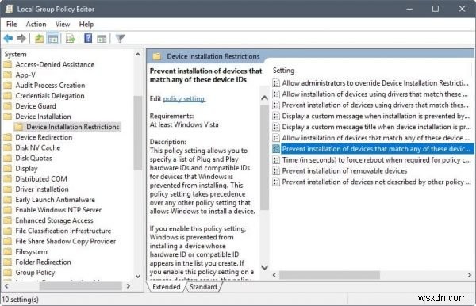Viewport: 476px width, 306px height.
Task: Click settings list horizontal scroll right arrow
Action: tap(470, 275)
